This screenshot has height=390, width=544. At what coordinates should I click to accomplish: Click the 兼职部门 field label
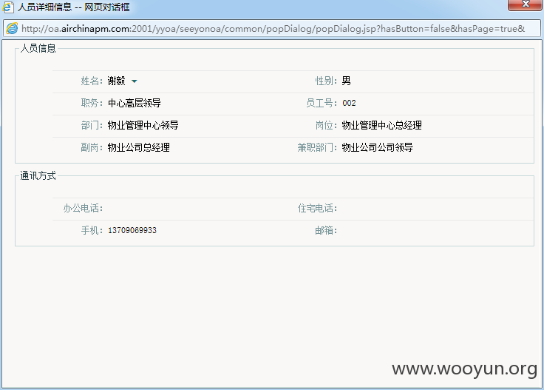[x=317, y=147]
